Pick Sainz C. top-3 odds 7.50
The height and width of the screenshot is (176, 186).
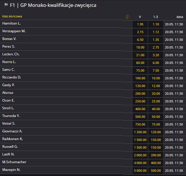[x=156, y=70]
